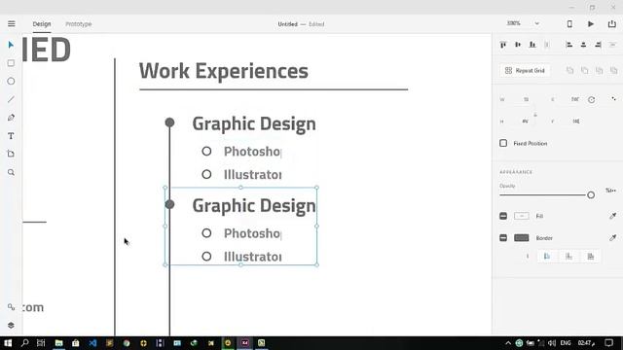Select the selected second Graphic Design heading

click(x=254, y=205)
